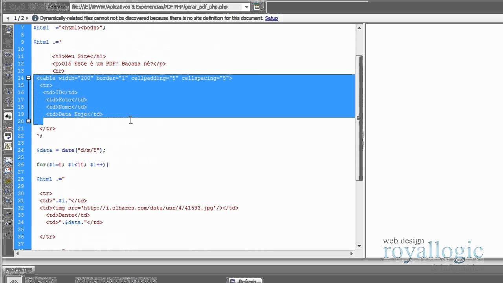Click the Refresh button in Properties
Viewport: 503px width, 283px height.
click(x=245, y=281)
